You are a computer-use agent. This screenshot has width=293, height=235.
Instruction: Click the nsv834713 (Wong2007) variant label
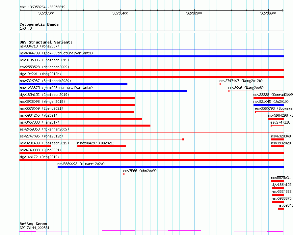point(40,46)
